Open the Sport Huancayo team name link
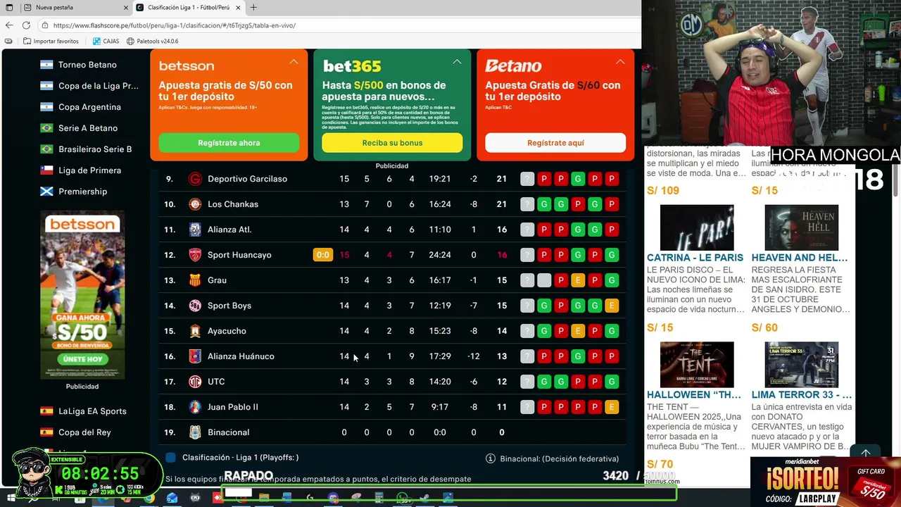901x507 pixels. pyautogui.click(x=239, y=255)
